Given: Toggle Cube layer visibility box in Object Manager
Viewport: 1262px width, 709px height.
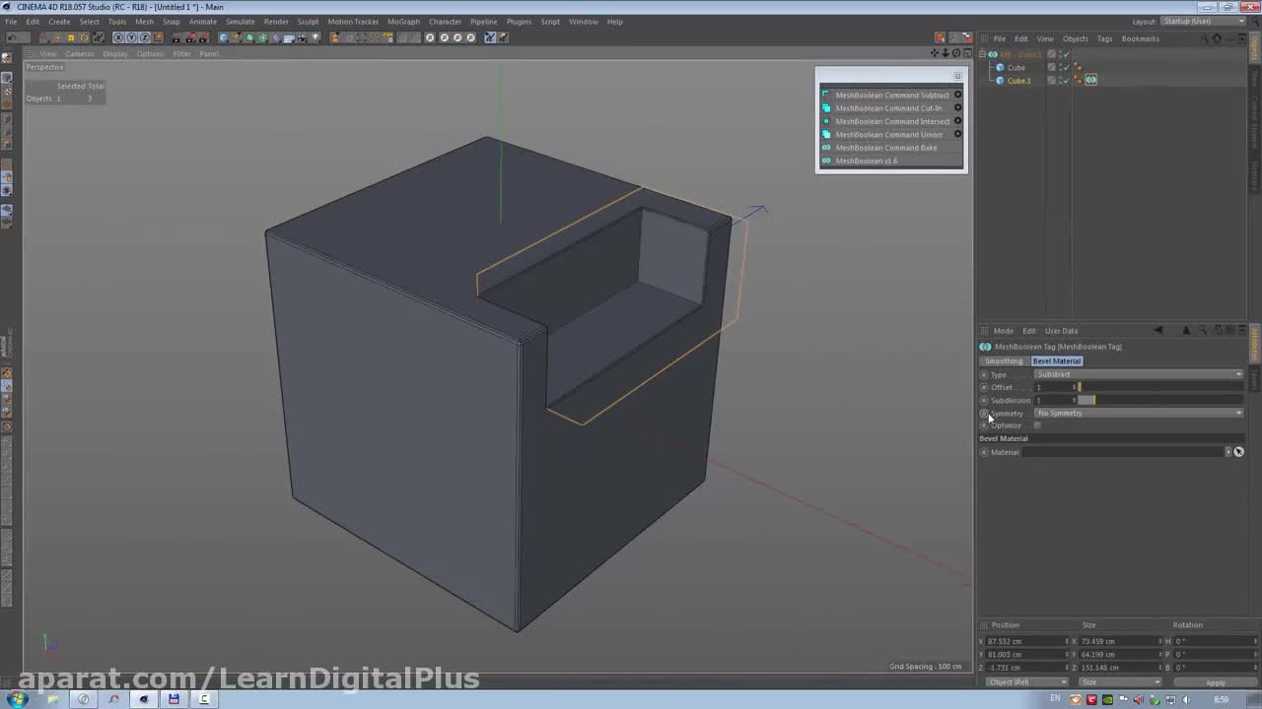Looking at the screenshot, I should point(1052,68).
